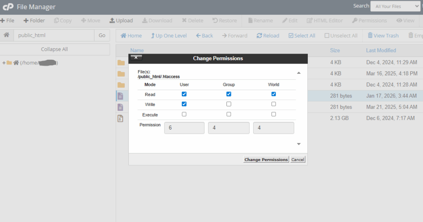Create a new Folder
This screenshot has height=222, width=423.
click(34, 21)
